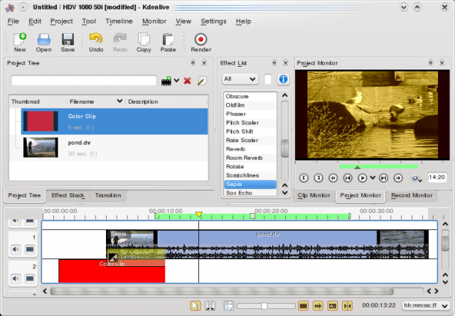Tick the checkbox beside the effect filter

click(268, 79)
